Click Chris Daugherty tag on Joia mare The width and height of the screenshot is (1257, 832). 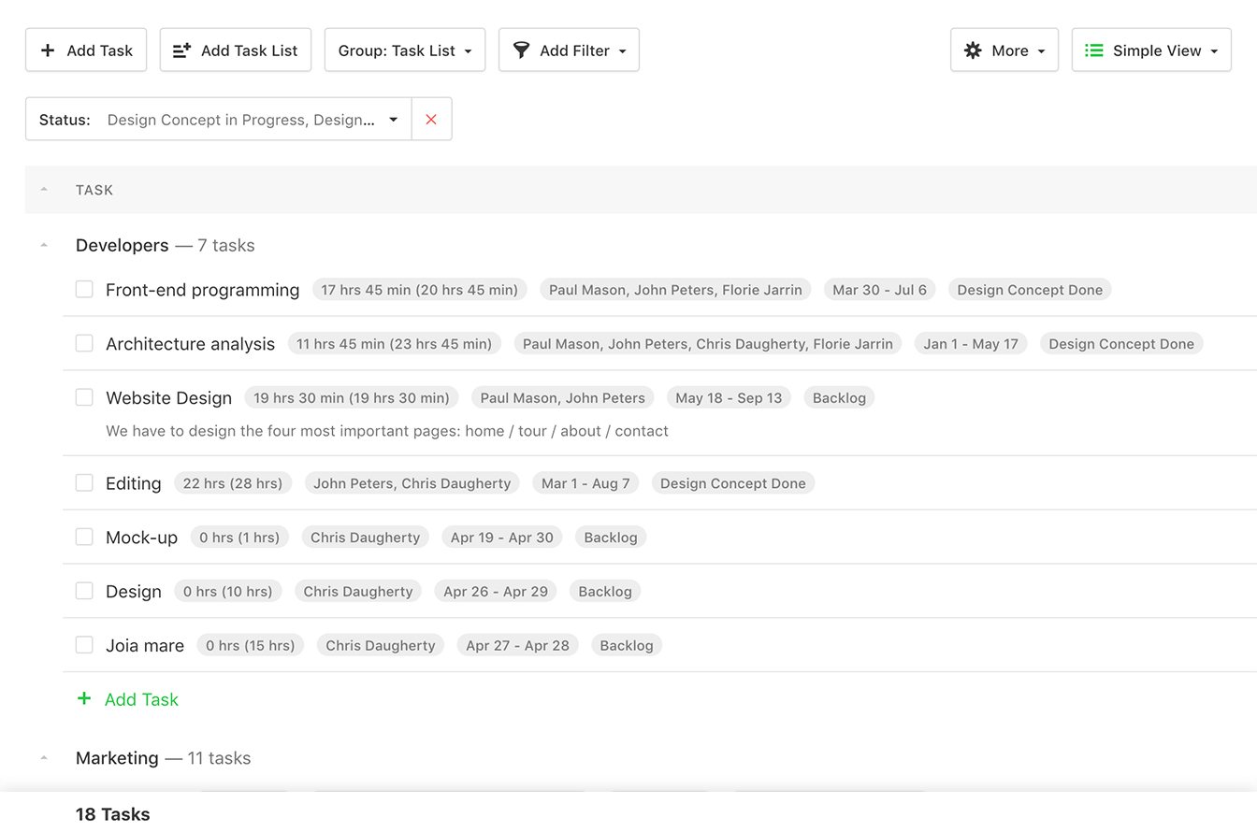coord(381,646)
